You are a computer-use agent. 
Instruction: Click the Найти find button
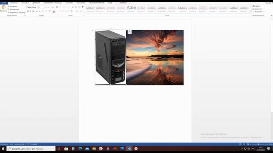[257, 6]
